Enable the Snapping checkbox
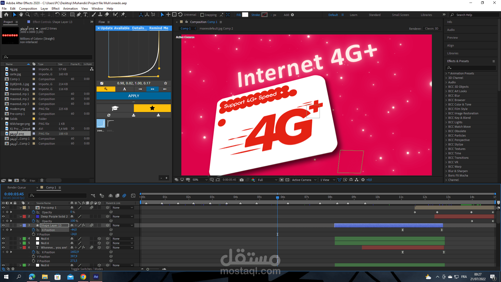The height and width of the screenshot is (282, 501). [x=202, y=15]
